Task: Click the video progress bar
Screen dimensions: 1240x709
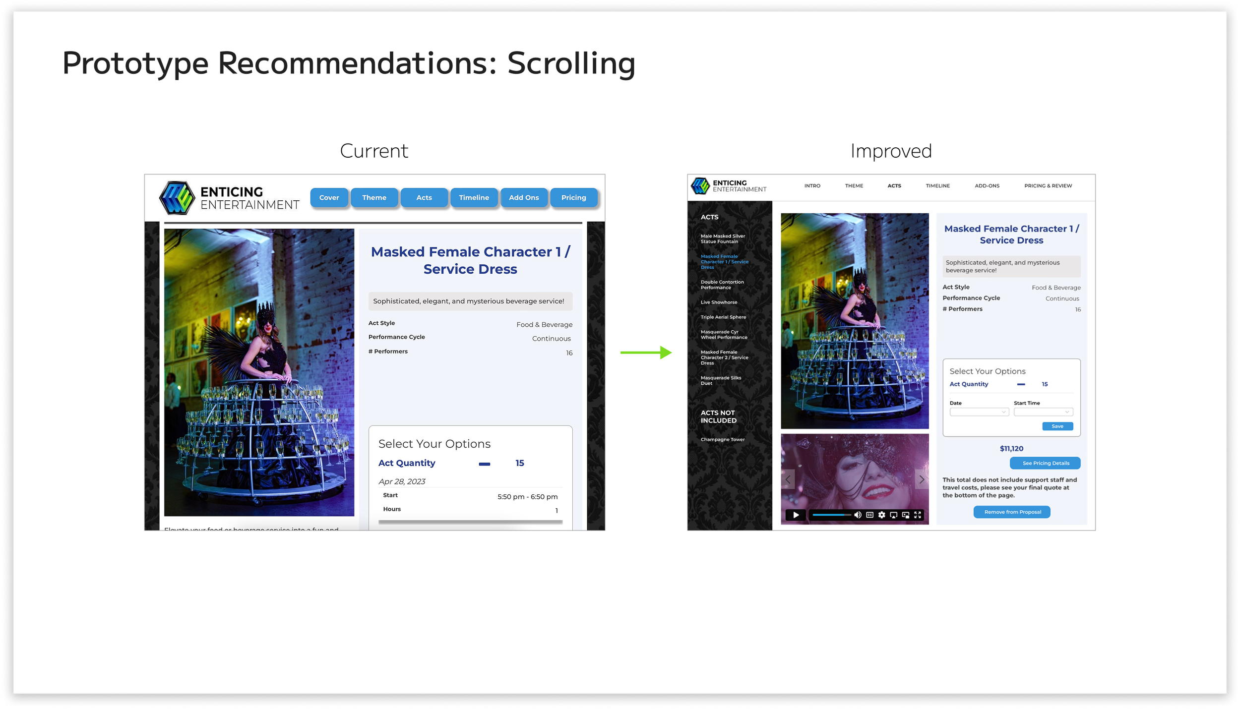Action: pos(831,515)
